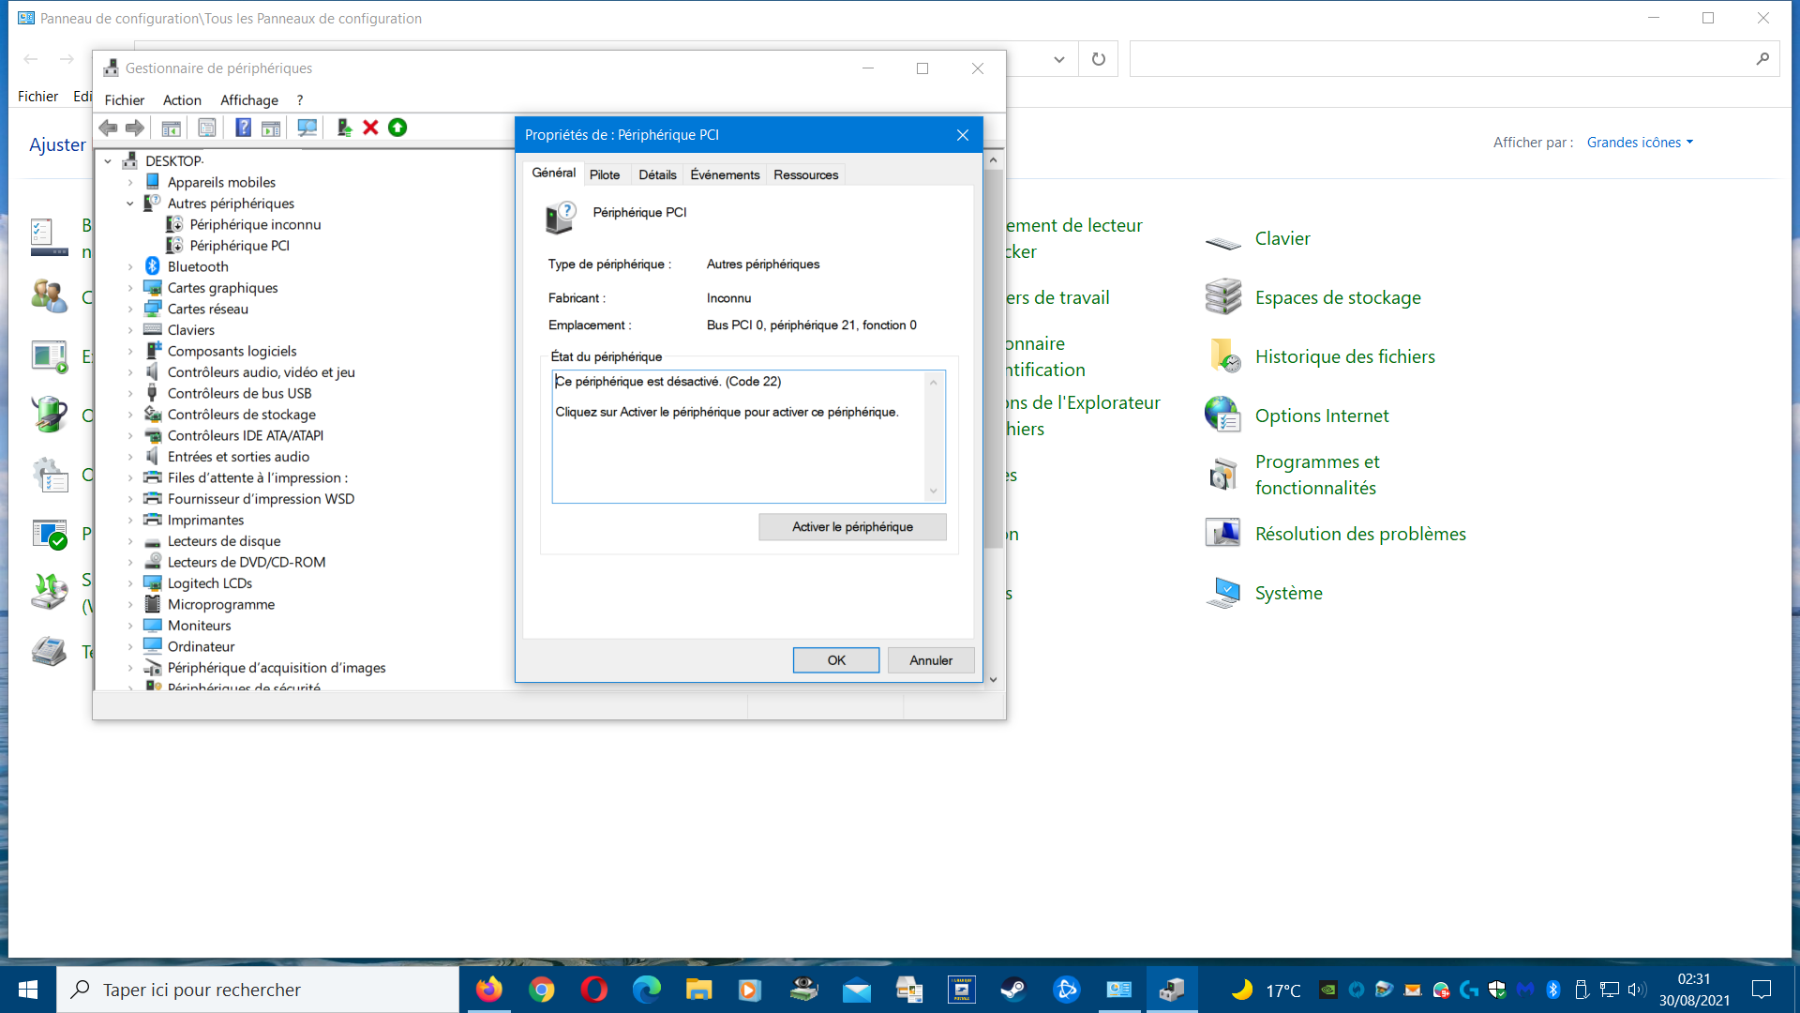The image size is (1800, 1013).
Task: Click the green enable device arrow icon
Action: click(397, 128)
